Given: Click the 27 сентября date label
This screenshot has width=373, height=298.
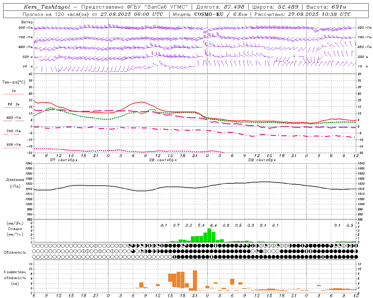Looking at the screenshot, I should [64, 160].
